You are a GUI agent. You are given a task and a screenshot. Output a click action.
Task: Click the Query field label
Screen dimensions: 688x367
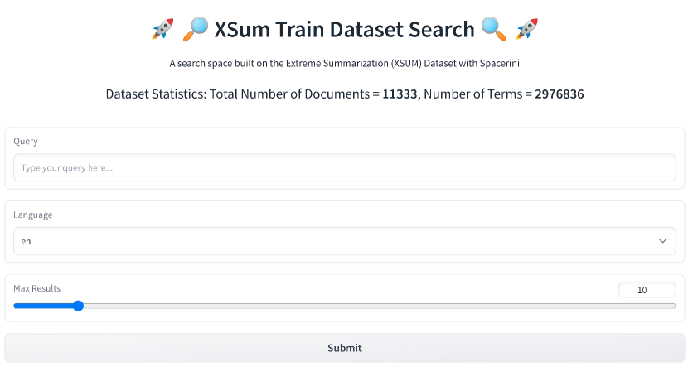[26, 142]
